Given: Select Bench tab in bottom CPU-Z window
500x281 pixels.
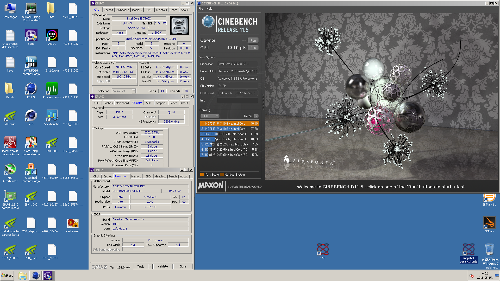Looking at the screenshot, I should pos(173,176).
